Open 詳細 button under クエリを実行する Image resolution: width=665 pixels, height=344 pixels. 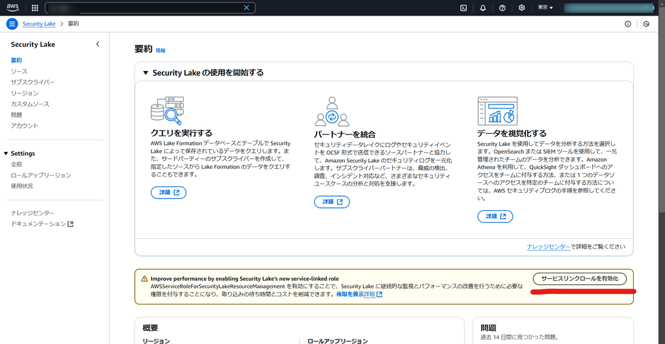(x=169, y=192)
